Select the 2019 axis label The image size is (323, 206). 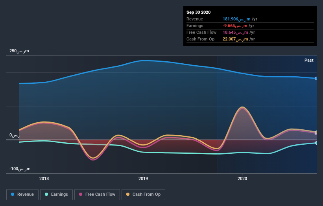click(143, 178)
